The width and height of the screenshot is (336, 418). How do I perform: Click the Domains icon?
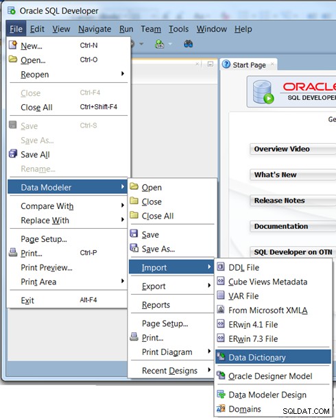click(221, 408)
